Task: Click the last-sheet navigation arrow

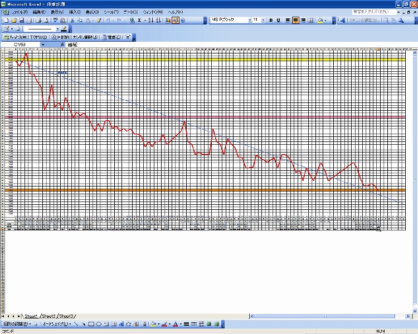Action: [18, 316]
